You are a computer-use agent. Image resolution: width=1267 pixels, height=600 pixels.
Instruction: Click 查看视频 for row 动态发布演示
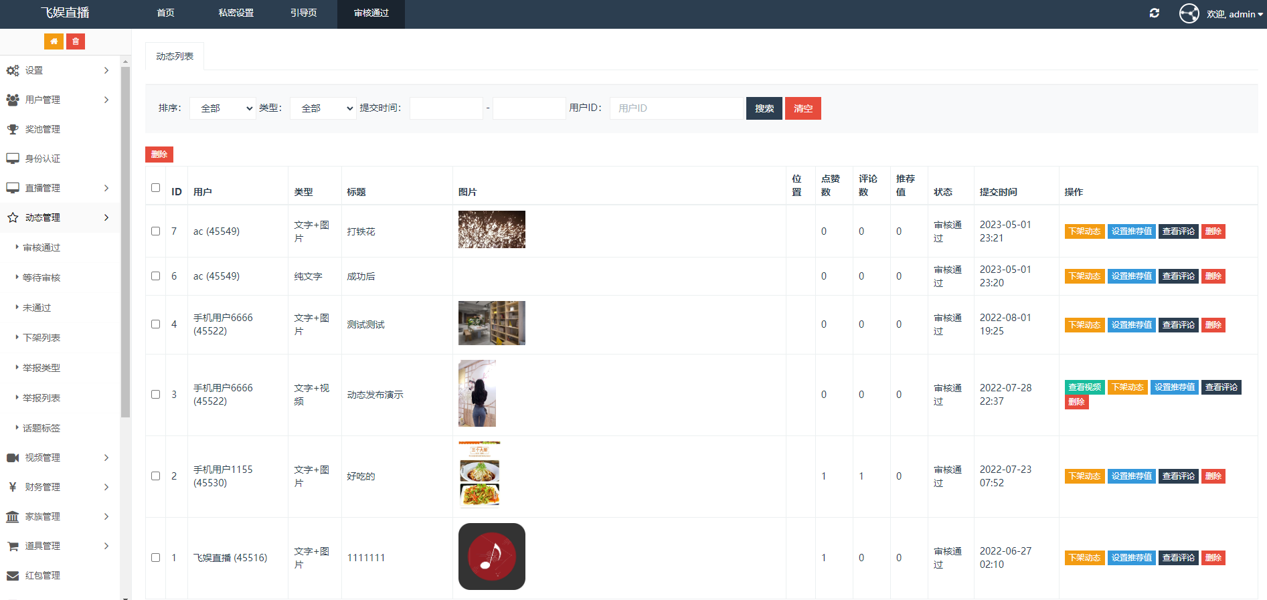(1085, 387)
